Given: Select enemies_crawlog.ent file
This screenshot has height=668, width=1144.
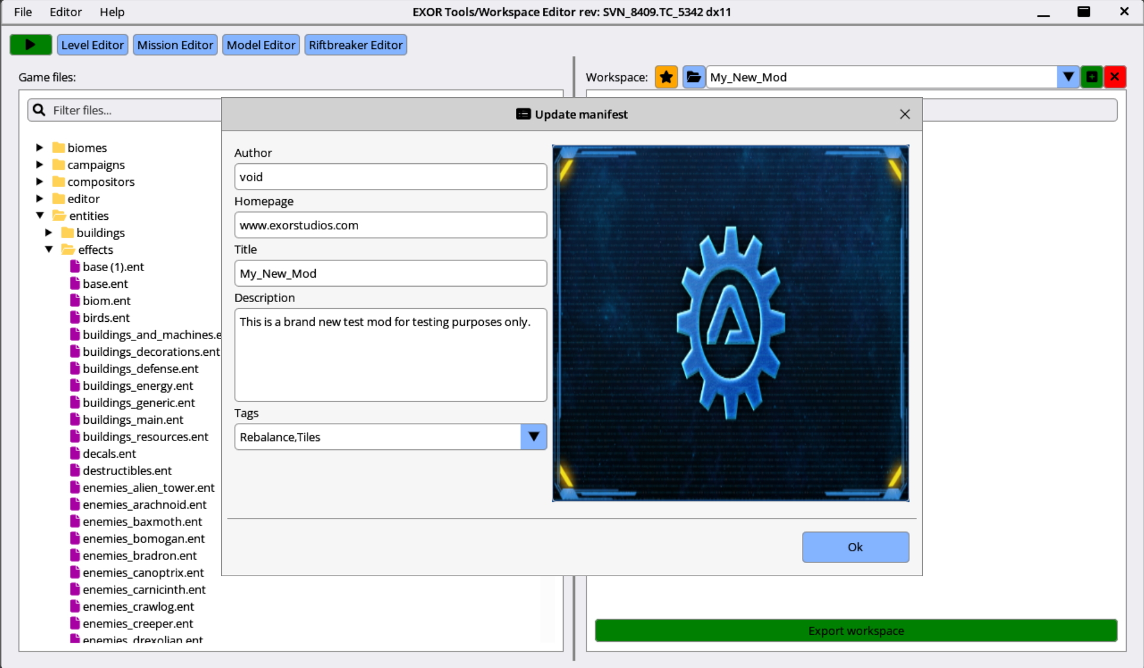Looking at the screenshot, I should pyautogui.click(x=138, y=607).
